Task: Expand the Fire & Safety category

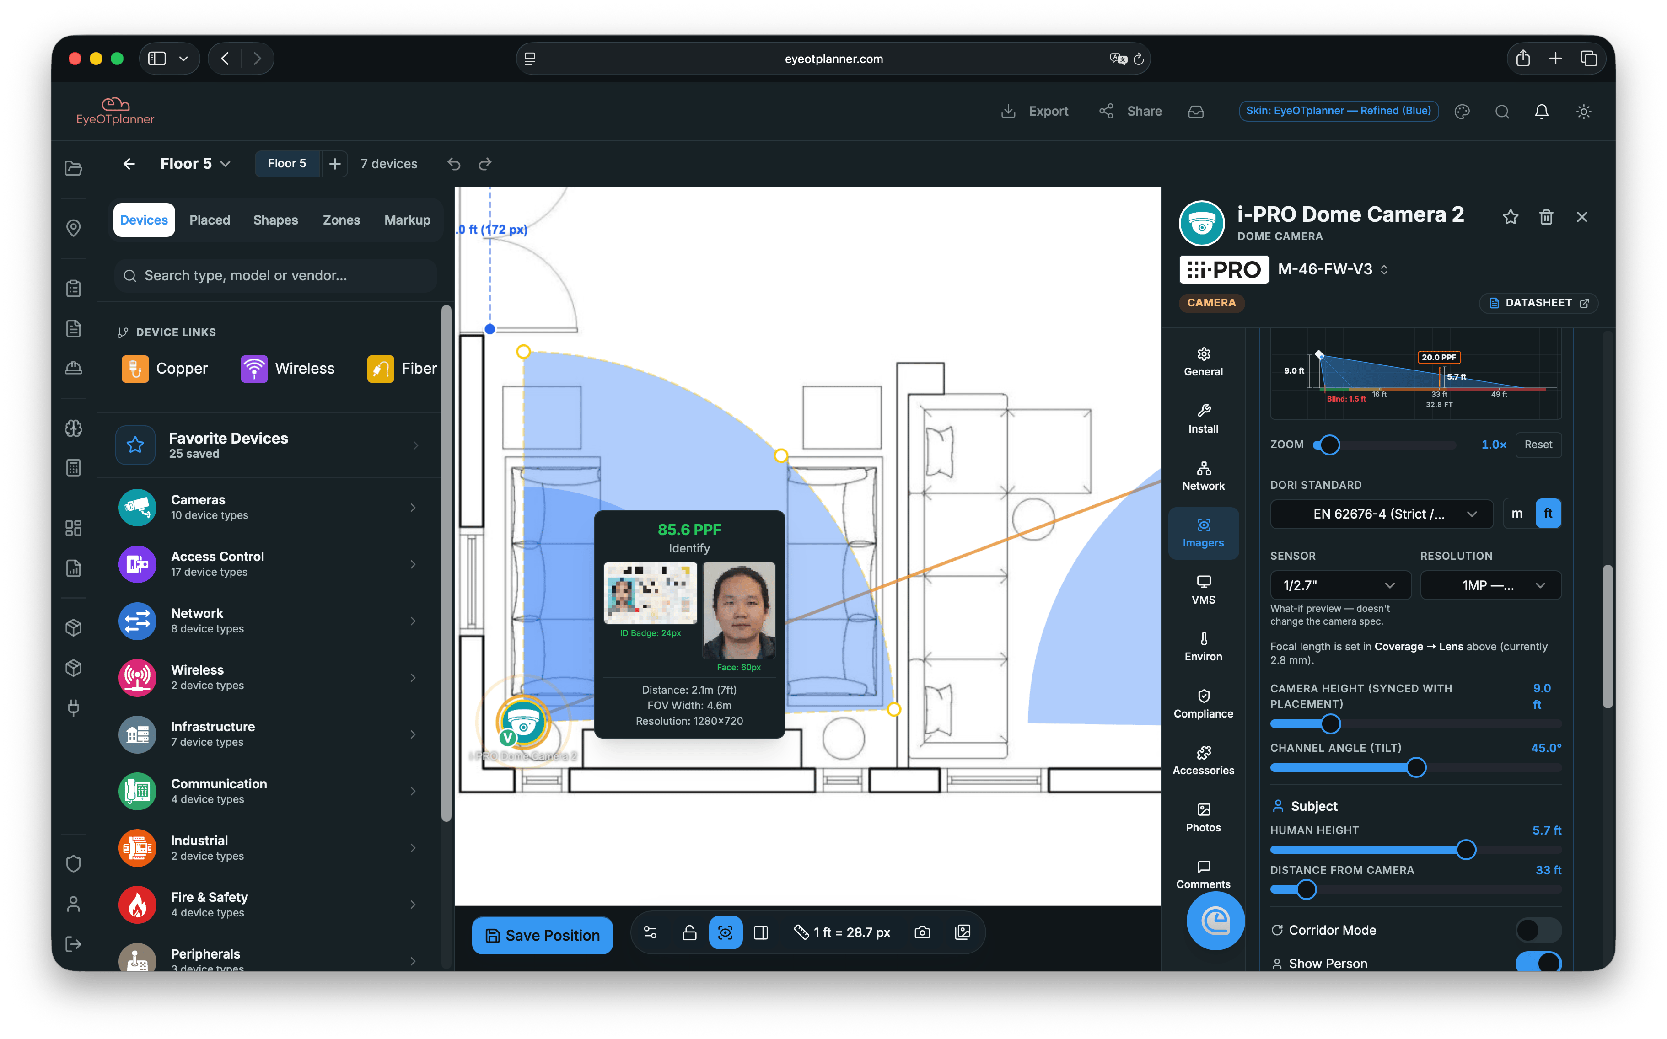Action: [269, 904]
